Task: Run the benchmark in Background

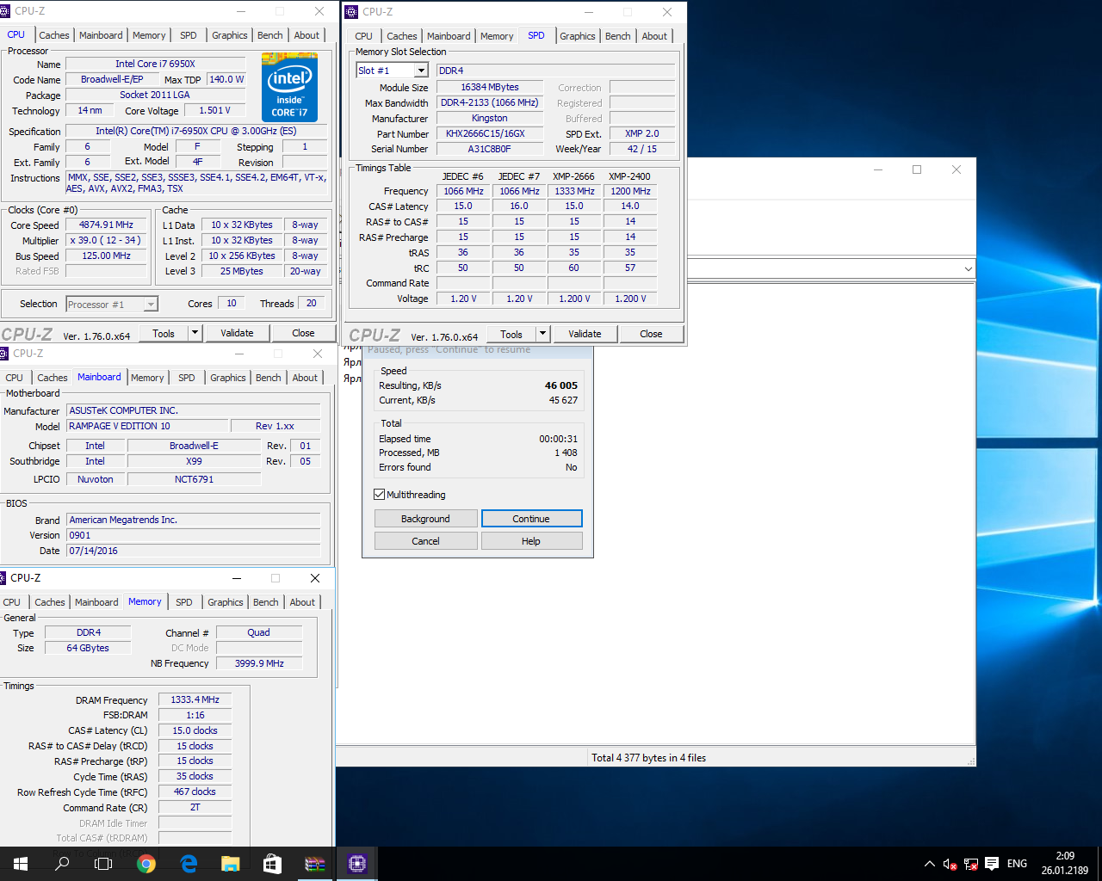Action: 425,519
